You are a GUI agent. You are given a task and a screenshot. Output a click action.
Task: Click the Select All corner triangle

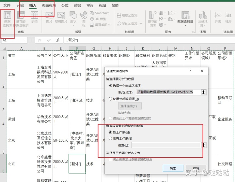pos(5,48)
